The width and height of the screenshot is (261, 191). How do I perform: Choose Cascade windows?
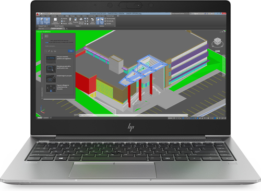(x=108, y=23)
